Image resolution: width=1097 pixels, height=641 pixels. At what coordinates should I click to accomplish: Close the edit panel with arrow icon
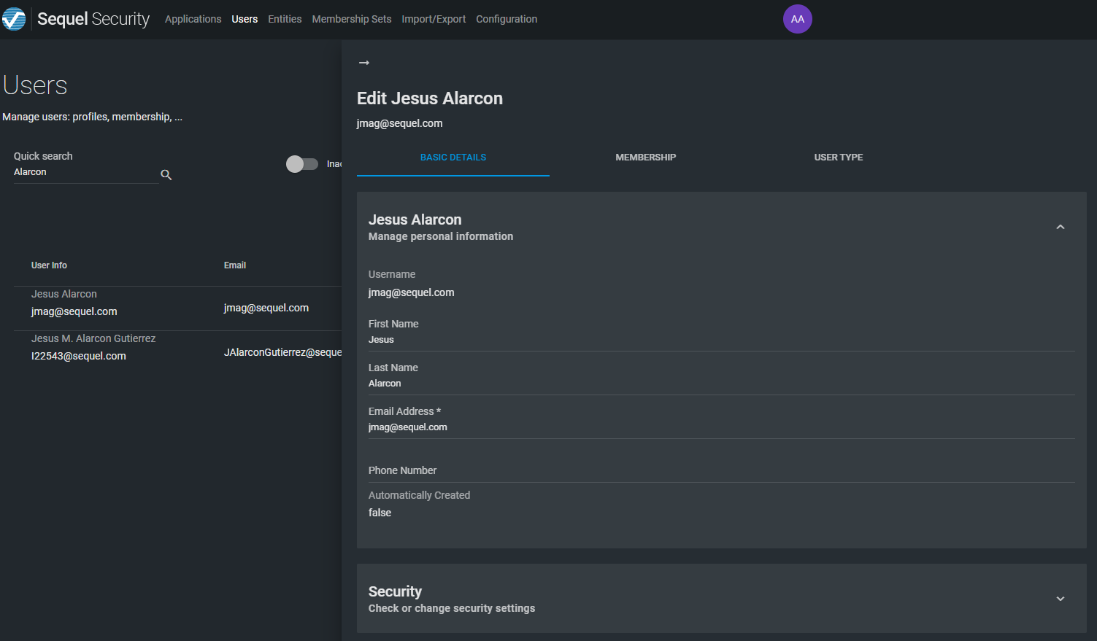pyautogui.click(x=364, y=63)
